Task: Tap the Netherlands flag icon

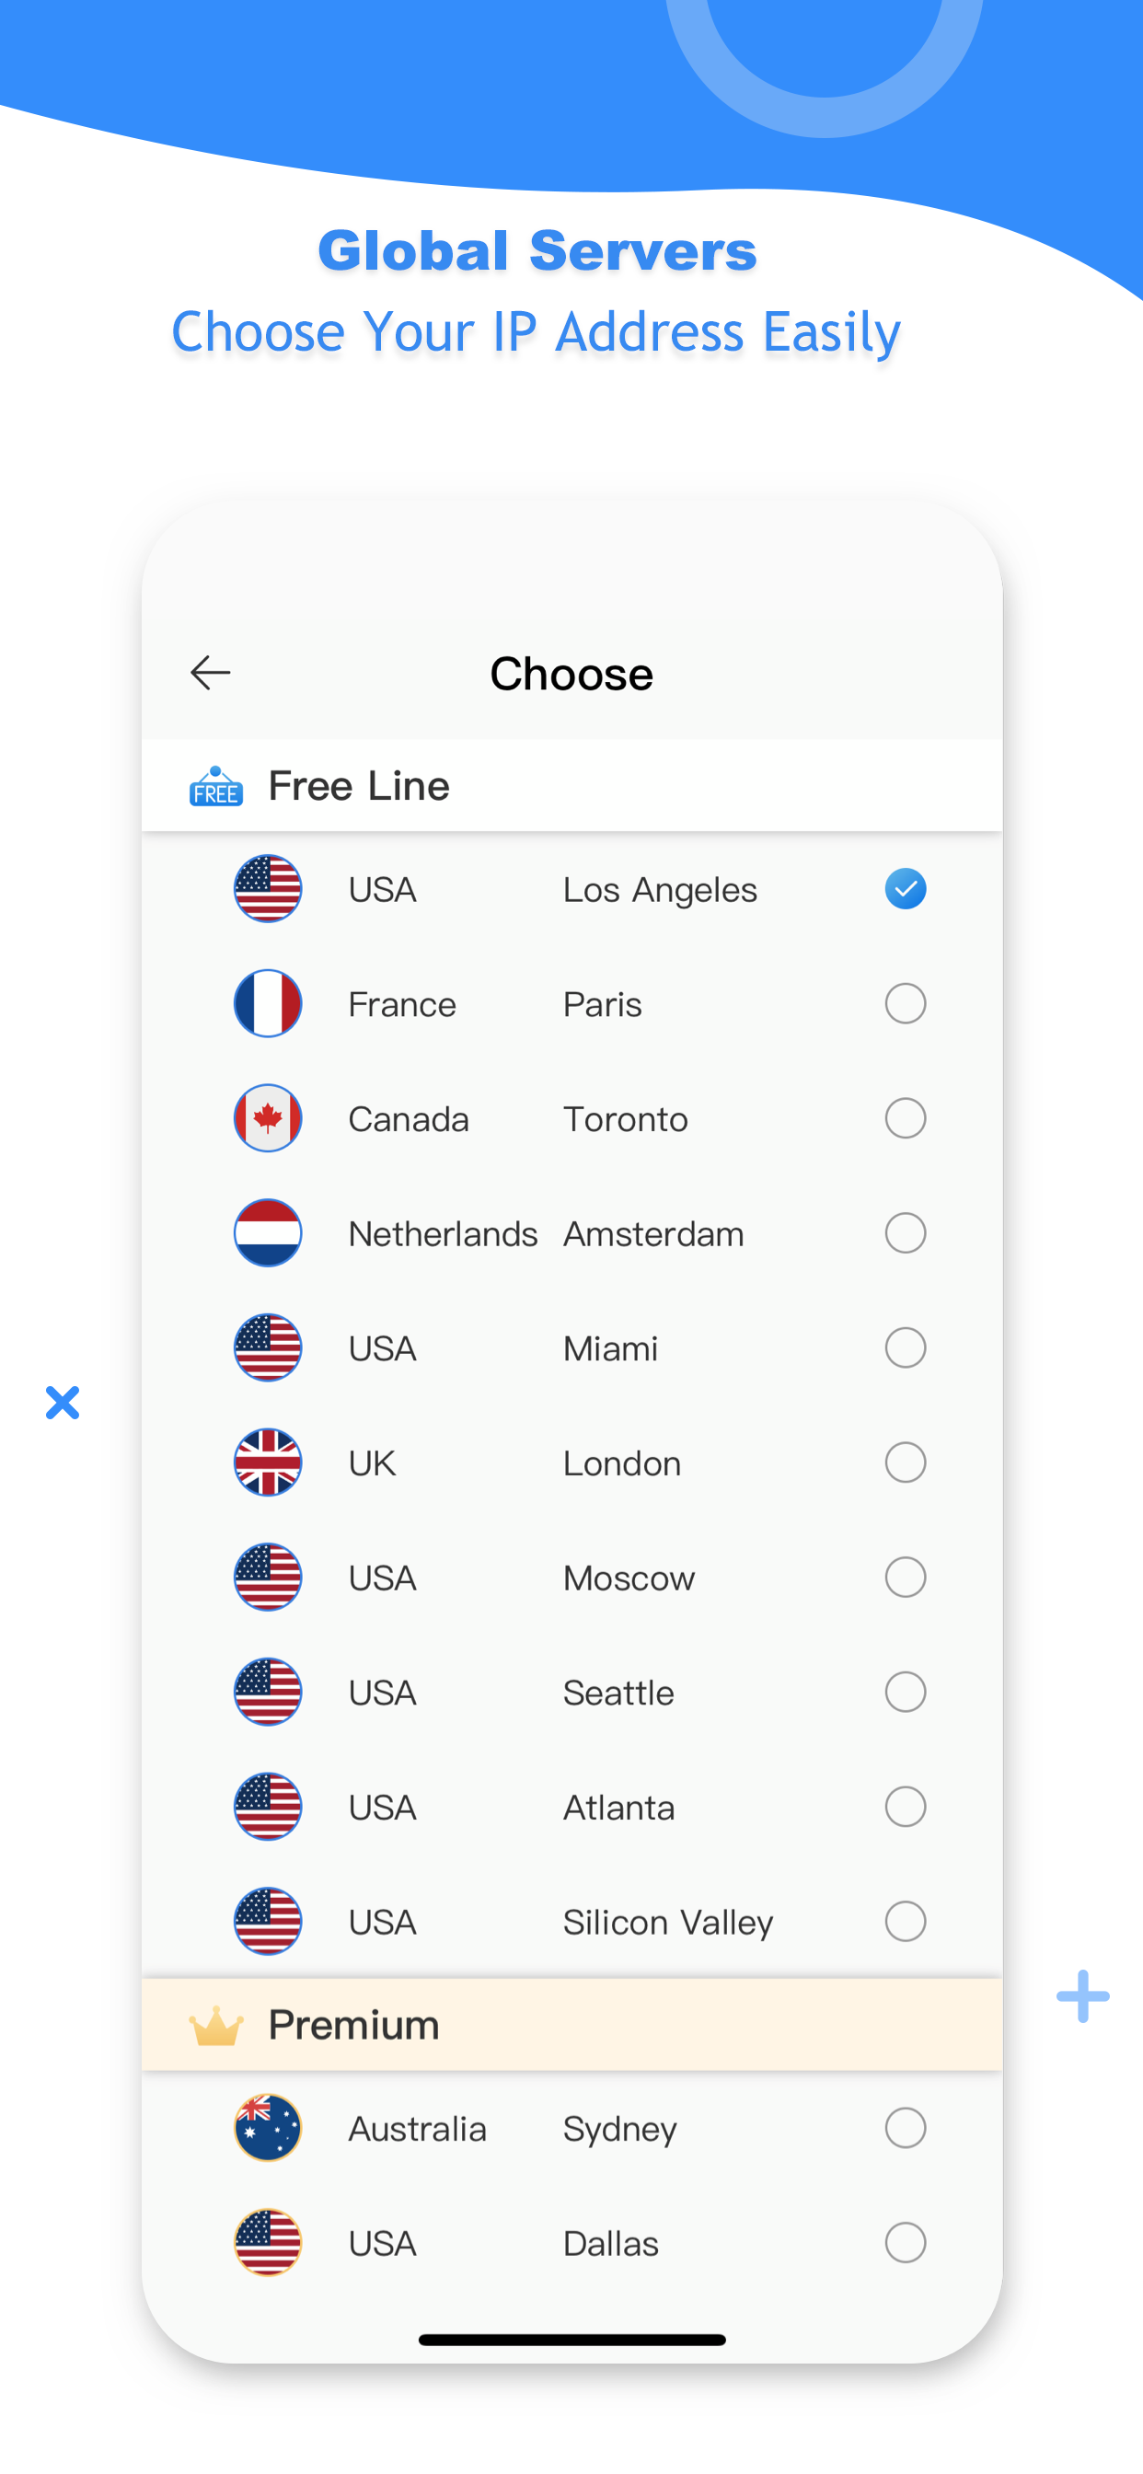Action: tap(268, 1233)
